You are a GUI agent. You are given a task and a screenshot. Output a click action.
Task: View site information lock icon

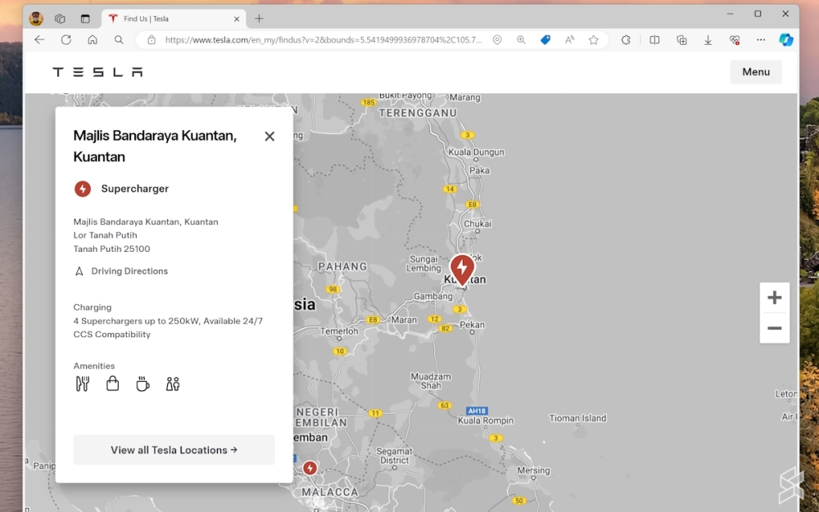click(x=152, y=39)
